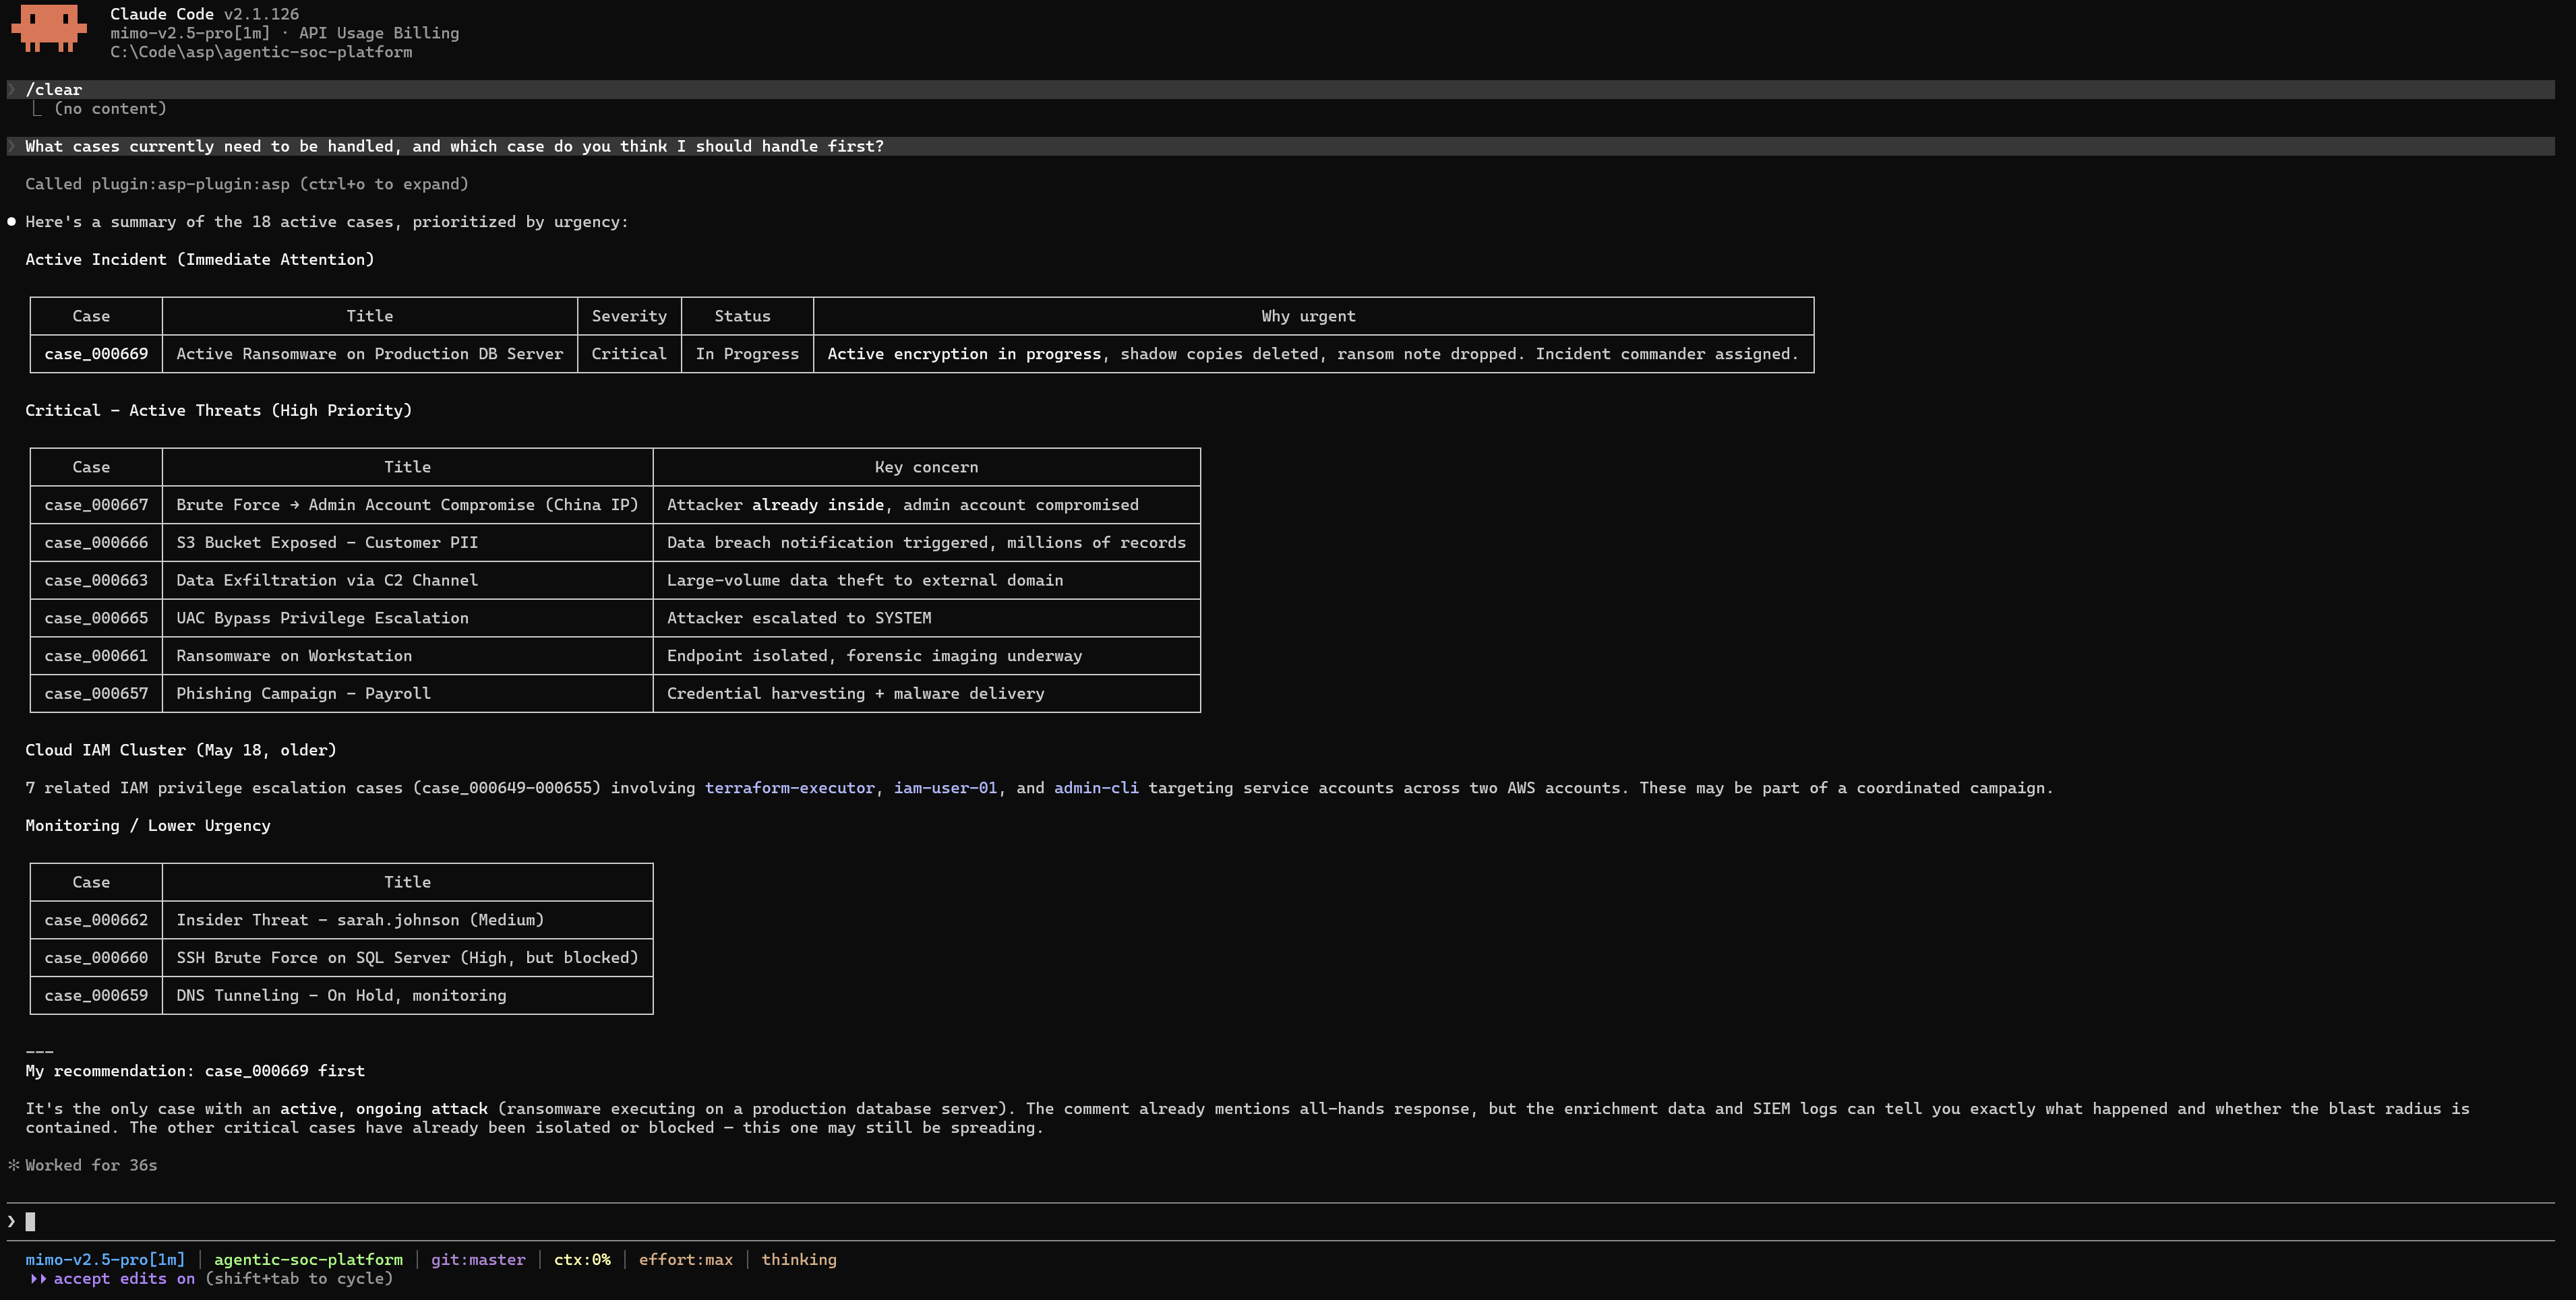This screenshot has width=2576, height=1300.
Task: Click 'Data Exfiltration via C2 Channel' cell
Action: coord(407,581)
